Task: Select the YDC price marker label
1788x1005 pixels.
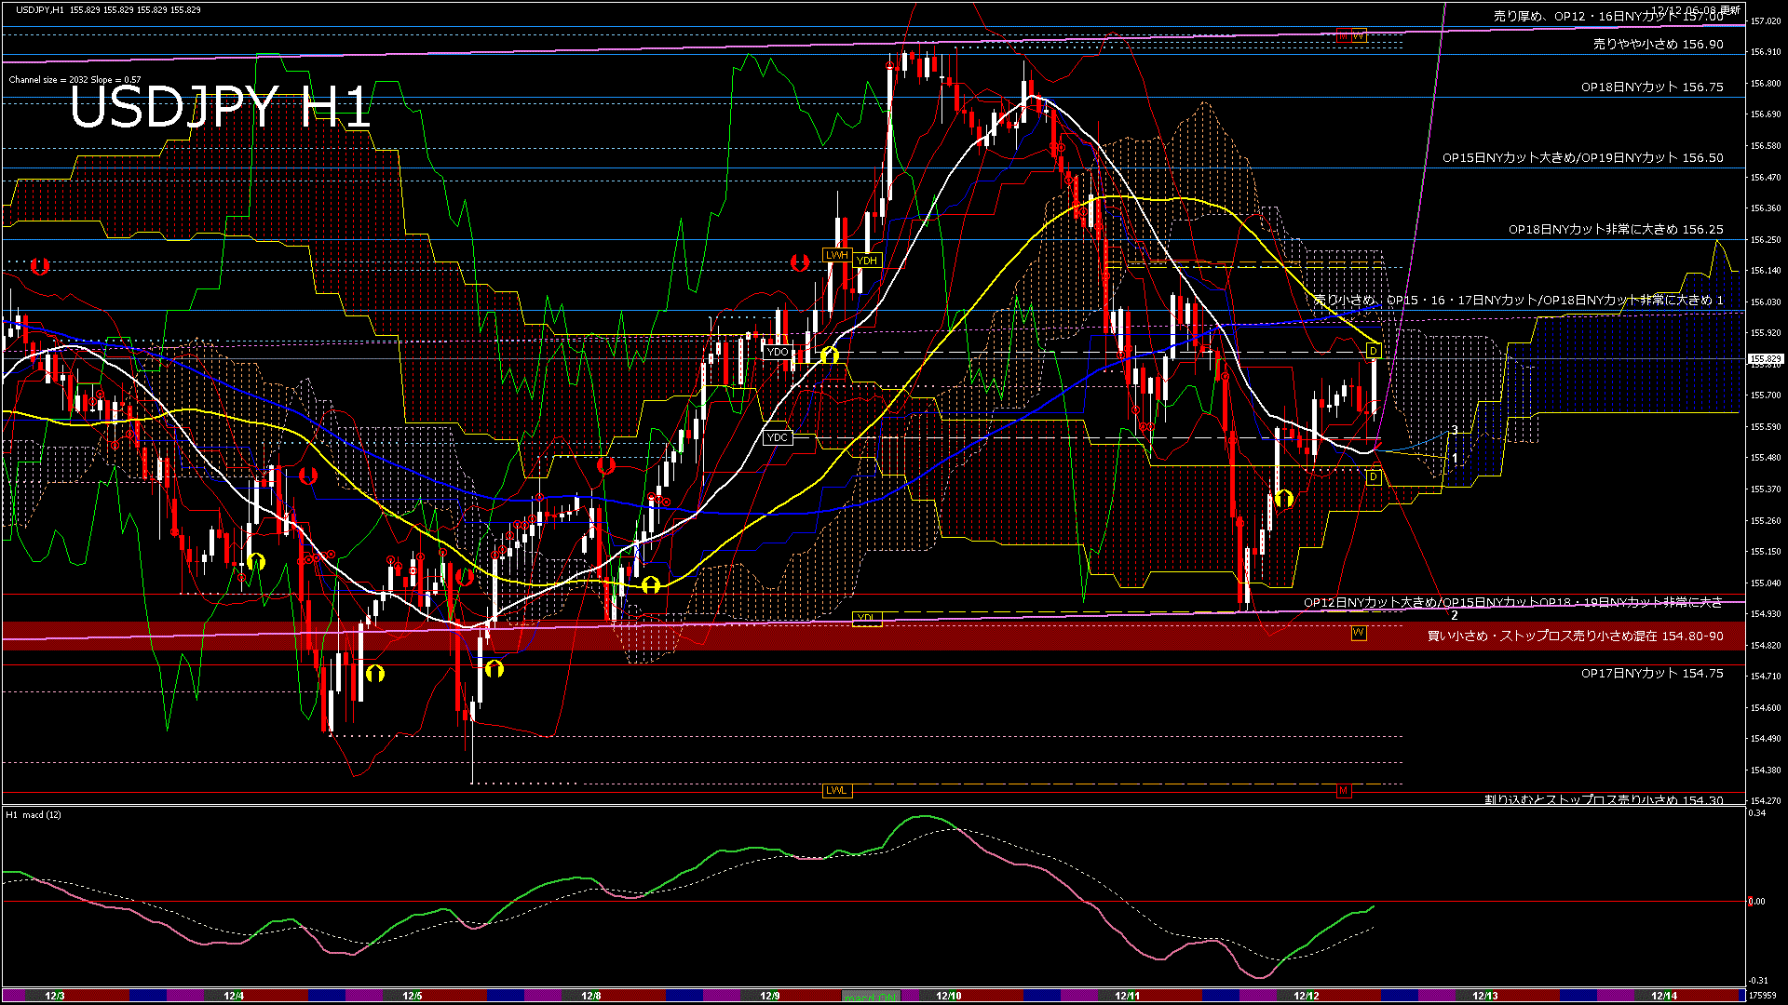Action: click(x=777, y=437)
